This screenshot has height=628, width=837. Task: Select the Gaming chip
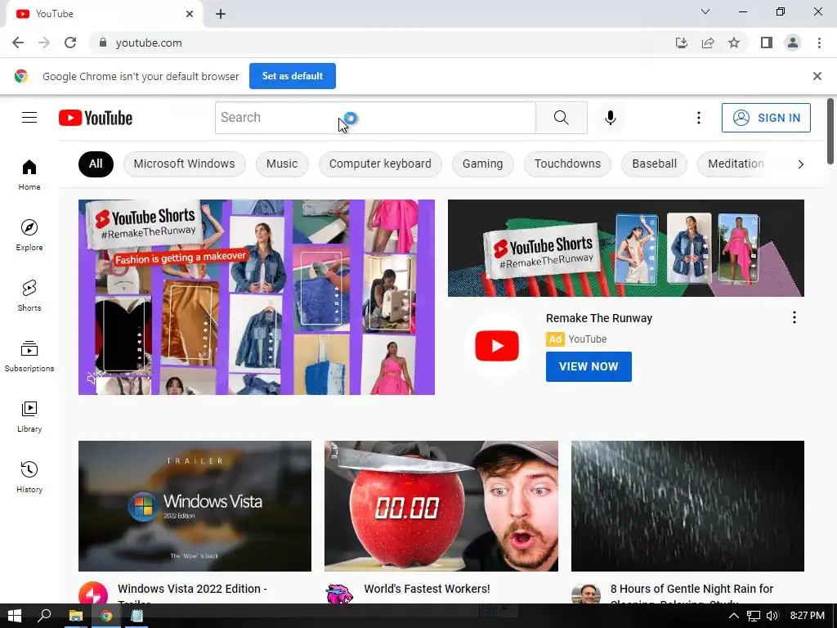(482, 164)
